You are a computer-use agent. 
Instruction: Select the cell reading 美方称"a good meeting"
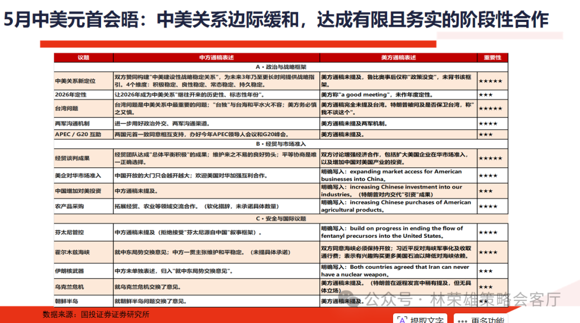click(x=398, y=94)
